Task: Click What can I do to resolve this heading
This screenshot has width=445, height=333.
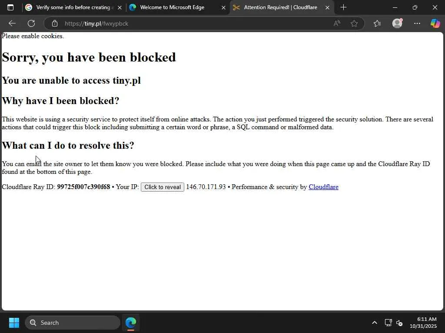Action: [68, 145]
